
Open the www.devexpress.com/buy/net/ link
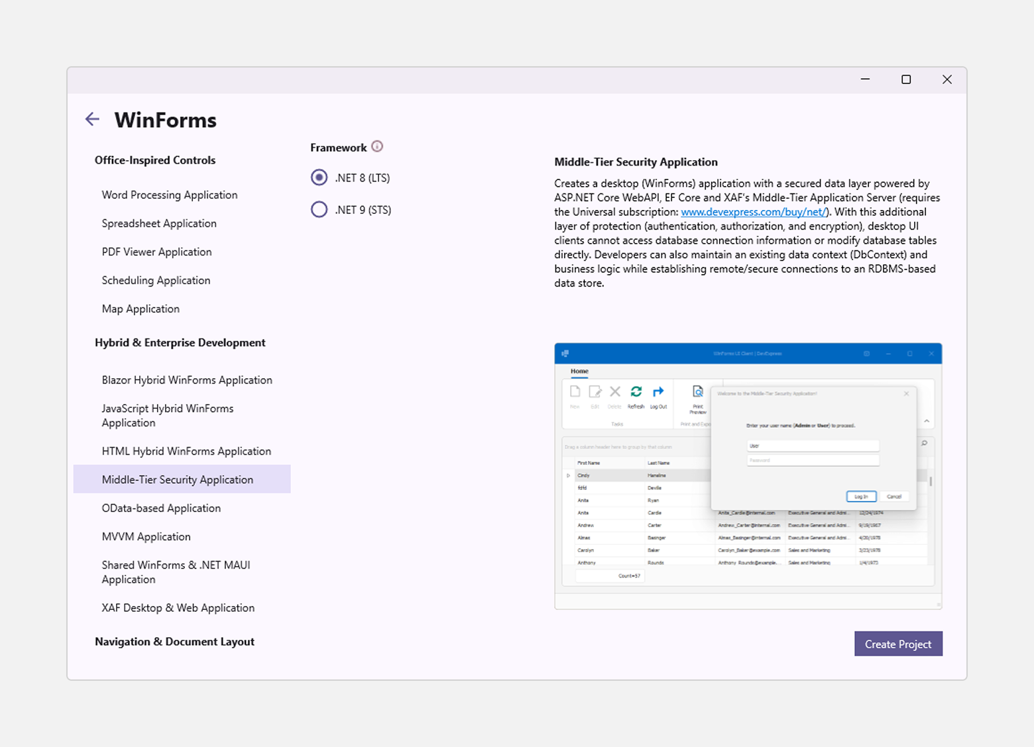coord(753,212)
